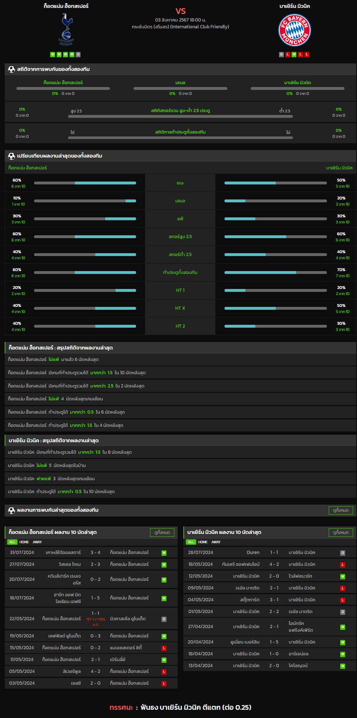Click the opponent name โคโลญจน์ on 13/04/2024 row
Screen dimensions: 357x718
[298, 666]
